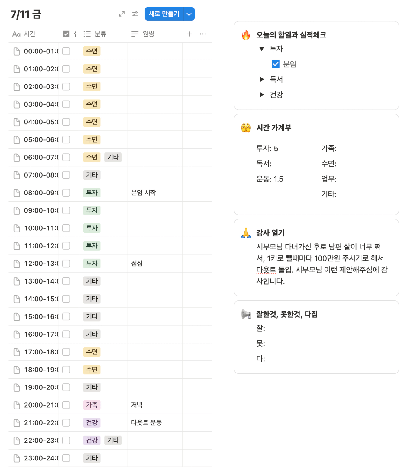Image resolution: width=401 pixels, height=471 pixels.
Task: Open the page icon for 08:00-09:00 row
Action: (x=17, y=193)
